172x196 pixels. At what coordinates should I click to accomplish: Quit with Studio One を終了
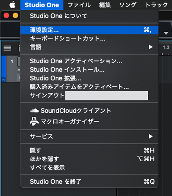89,182
